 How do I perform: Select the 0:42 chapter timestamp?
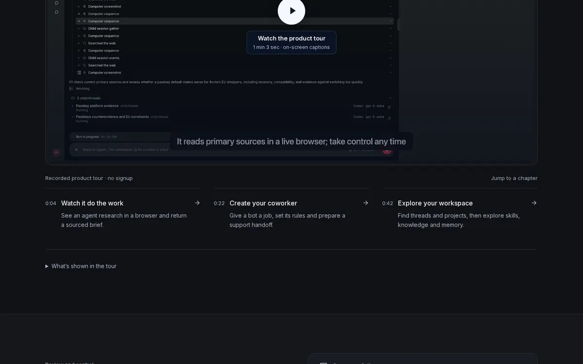coord(387,203)
